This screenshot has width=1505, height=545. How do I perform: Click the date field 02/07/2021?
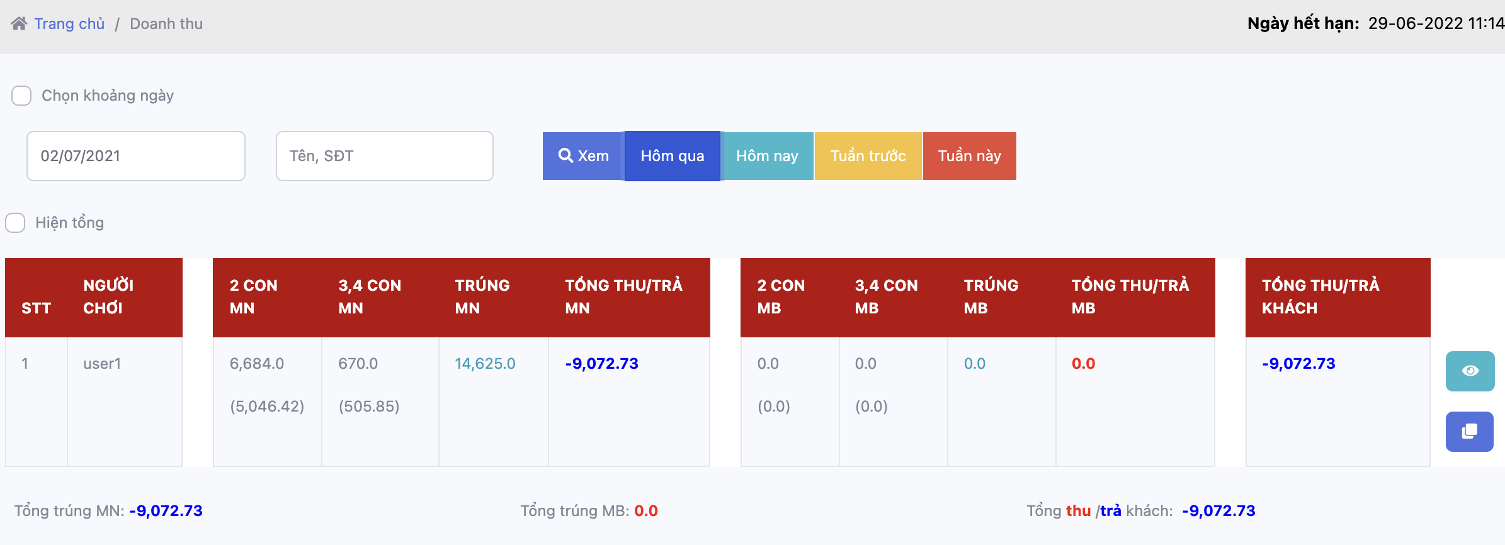[x=135, y=156]
